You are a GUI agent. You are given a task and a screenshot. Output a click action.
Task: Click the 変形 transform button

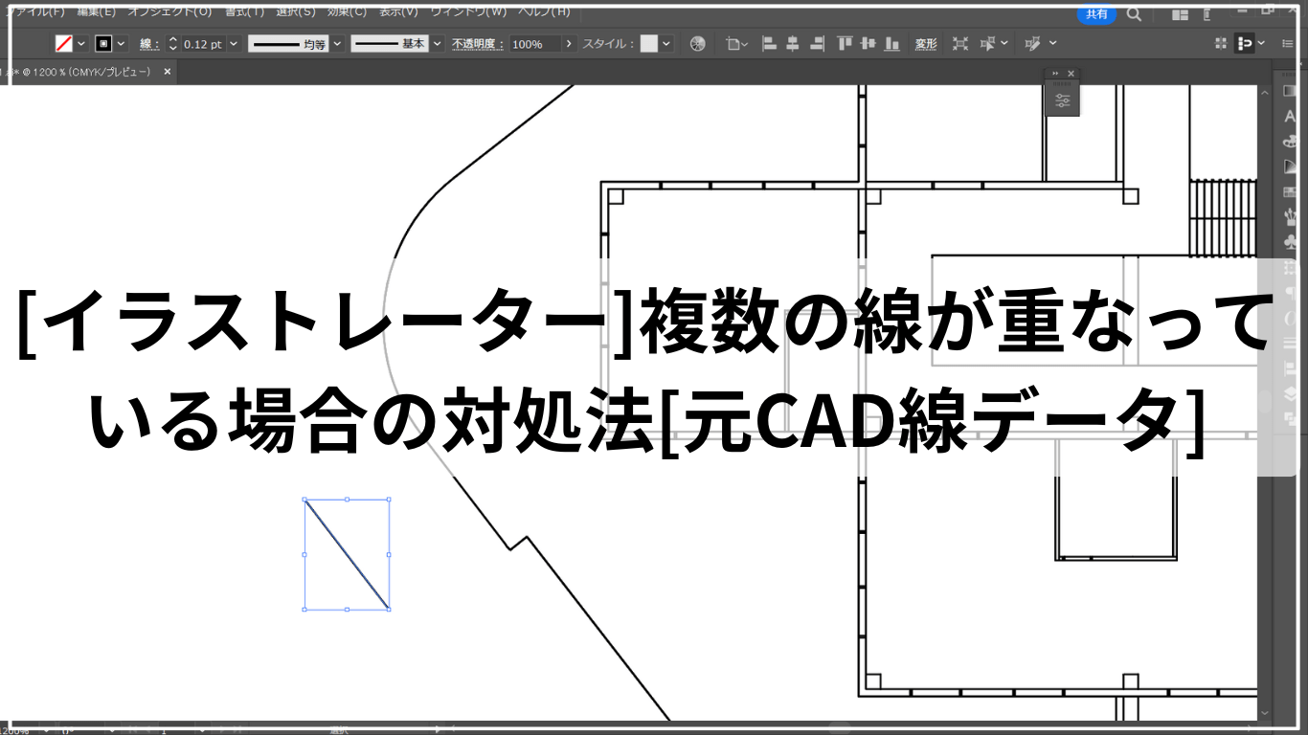point(926,44)
